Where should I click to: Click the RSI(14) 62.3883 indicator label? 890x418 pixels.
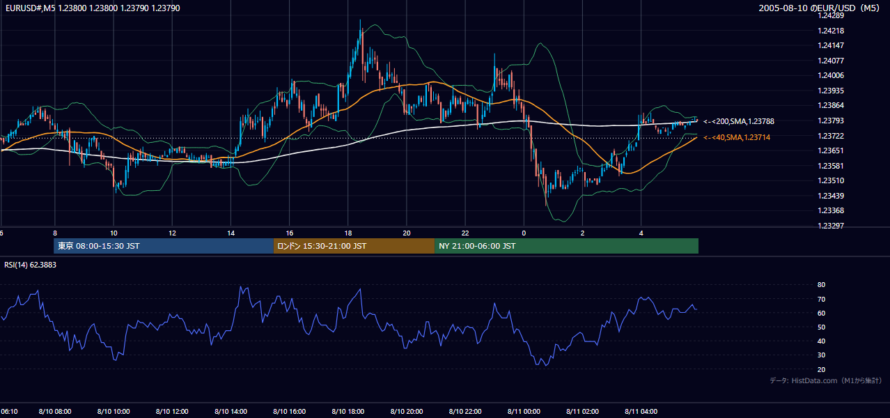pyautogui.click(x=31, y=265)
